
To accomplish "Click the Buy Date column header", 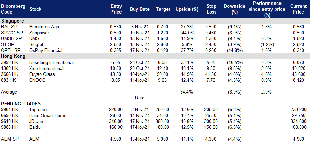I will pos(140,9).
